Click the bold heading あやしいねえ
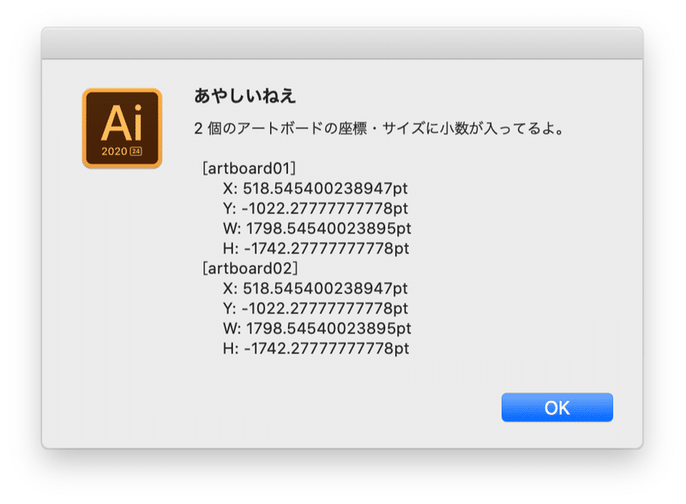Screen dimensions: 686x504 pyautogui.click(x=245, y=96)
